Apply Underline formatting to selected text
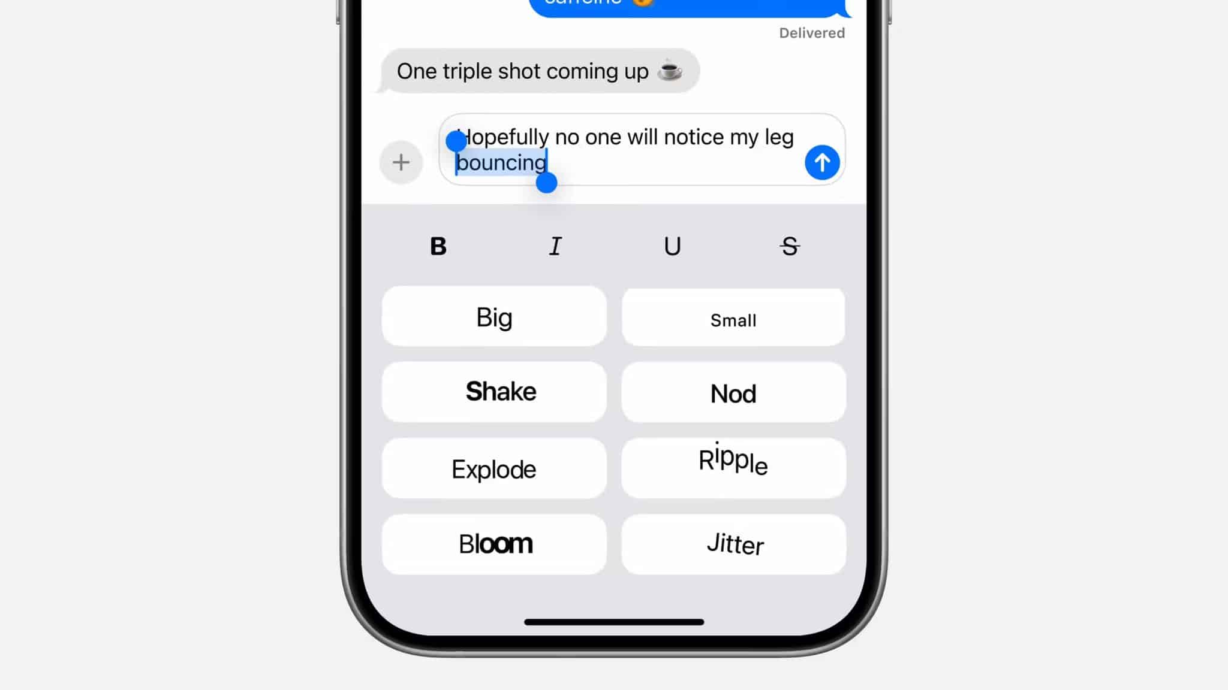The height and width of the screenshot is (690, 1228). click(672, 246)
